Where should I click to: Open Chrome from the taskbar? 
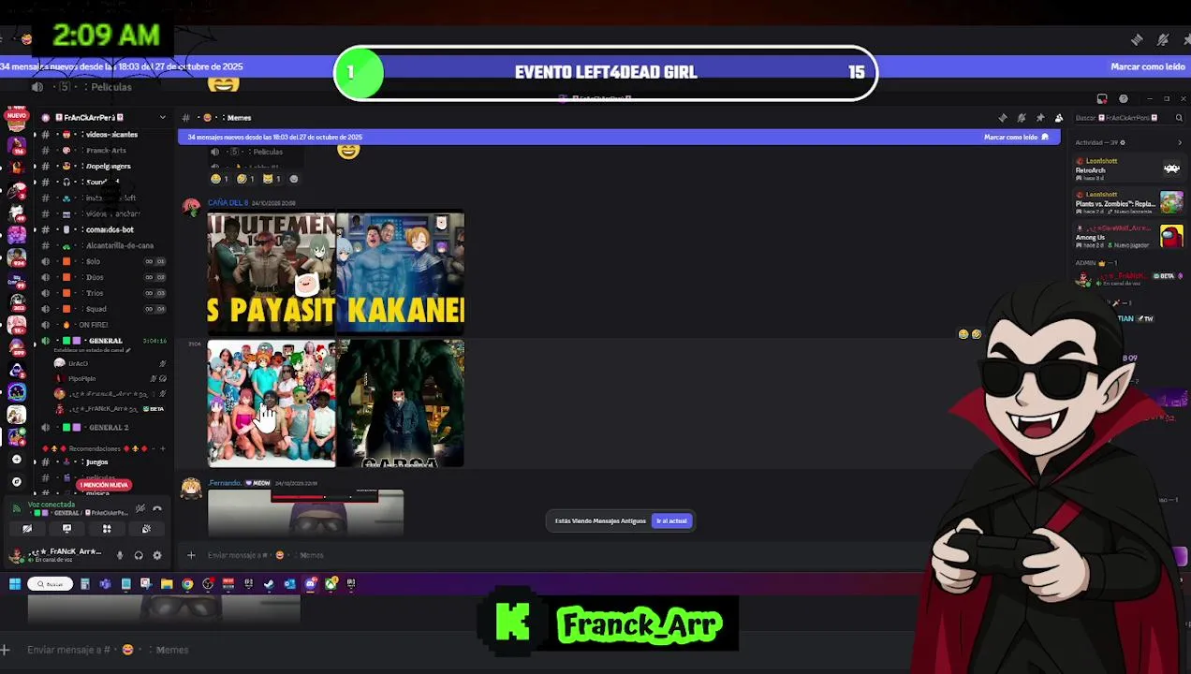click(x=187, y=584)
